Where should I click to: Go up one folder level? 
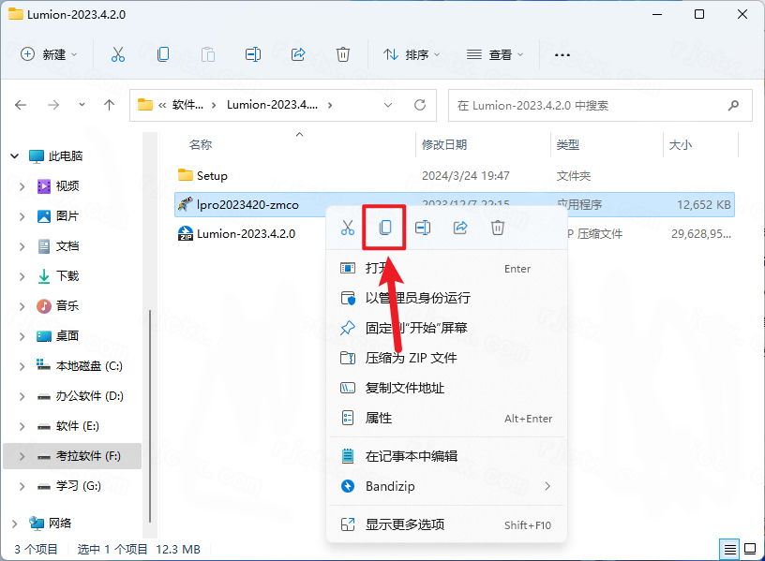pos(110,105)
